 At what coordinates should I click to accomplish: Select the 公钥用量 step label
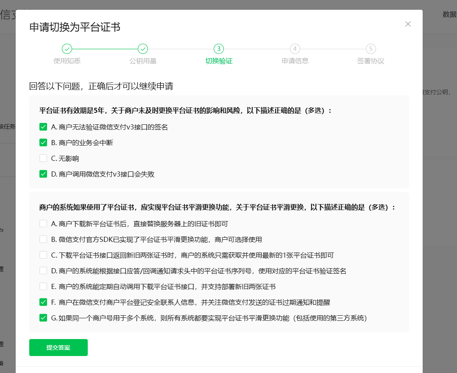(x=143, y=61)
